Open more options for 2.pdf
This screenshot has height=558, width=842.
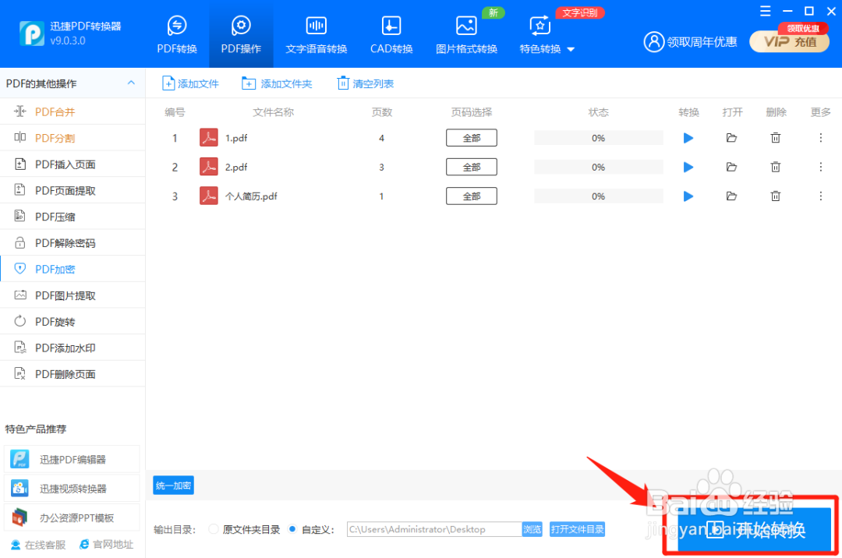point(820,167)
